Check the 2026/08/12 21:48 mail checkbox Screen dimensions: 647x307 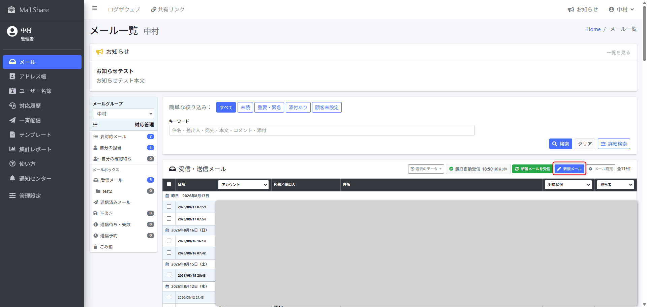tap(169, 297)
